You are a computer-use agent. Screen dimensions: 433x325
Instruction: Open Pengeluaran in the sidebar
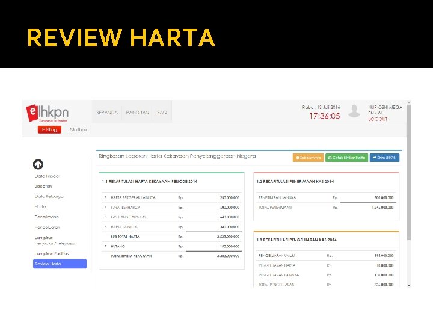pyautogui.click(x=48, y=227)
